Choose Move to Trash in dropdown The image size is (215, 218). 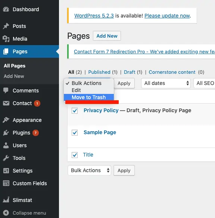pos(89,97)
